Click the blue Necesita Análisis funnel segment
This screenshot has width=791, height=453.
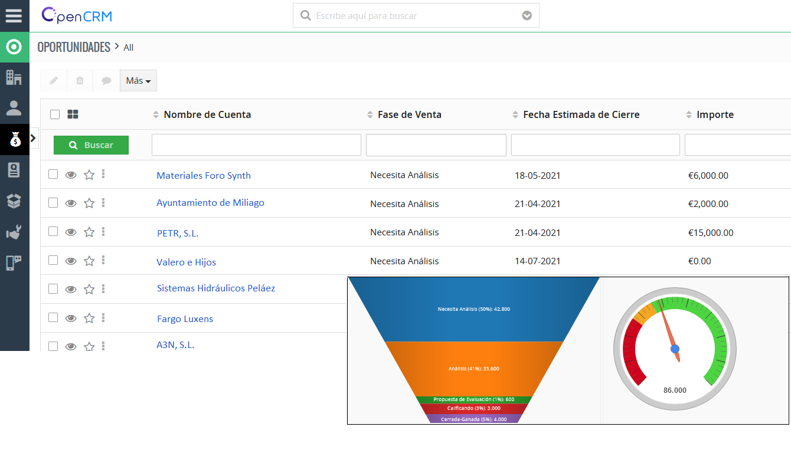[x=474, y=309]
